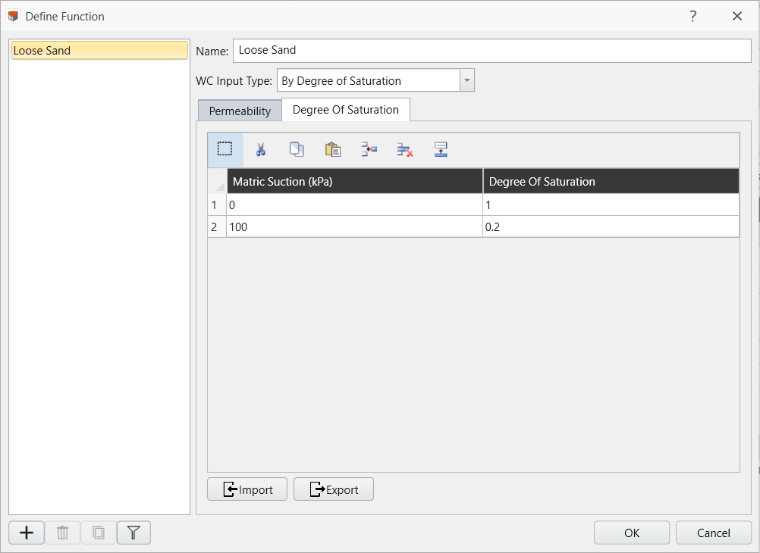
Task: Close the Define Function dialog
Action: [737, 17]
